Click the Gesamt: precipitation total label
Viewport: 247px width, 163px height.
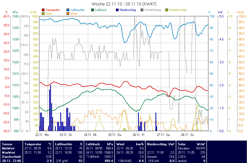[152, 157]
